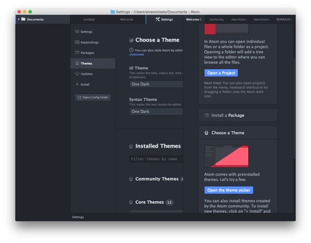The image size is (311, 243).
Task: Switch to the untitled tab
Action: pyautogui.click(x=89, y=19)
